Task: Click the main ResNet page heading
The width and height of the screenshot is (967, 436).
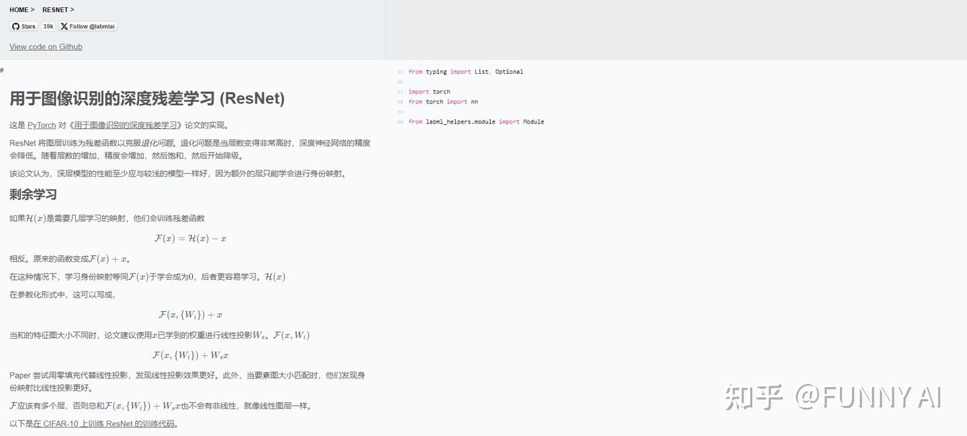Action: coord(147,99)
